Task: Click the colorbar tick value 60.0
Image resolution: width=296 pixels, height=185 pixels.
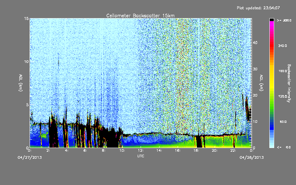Action: [x=283, y=122]
